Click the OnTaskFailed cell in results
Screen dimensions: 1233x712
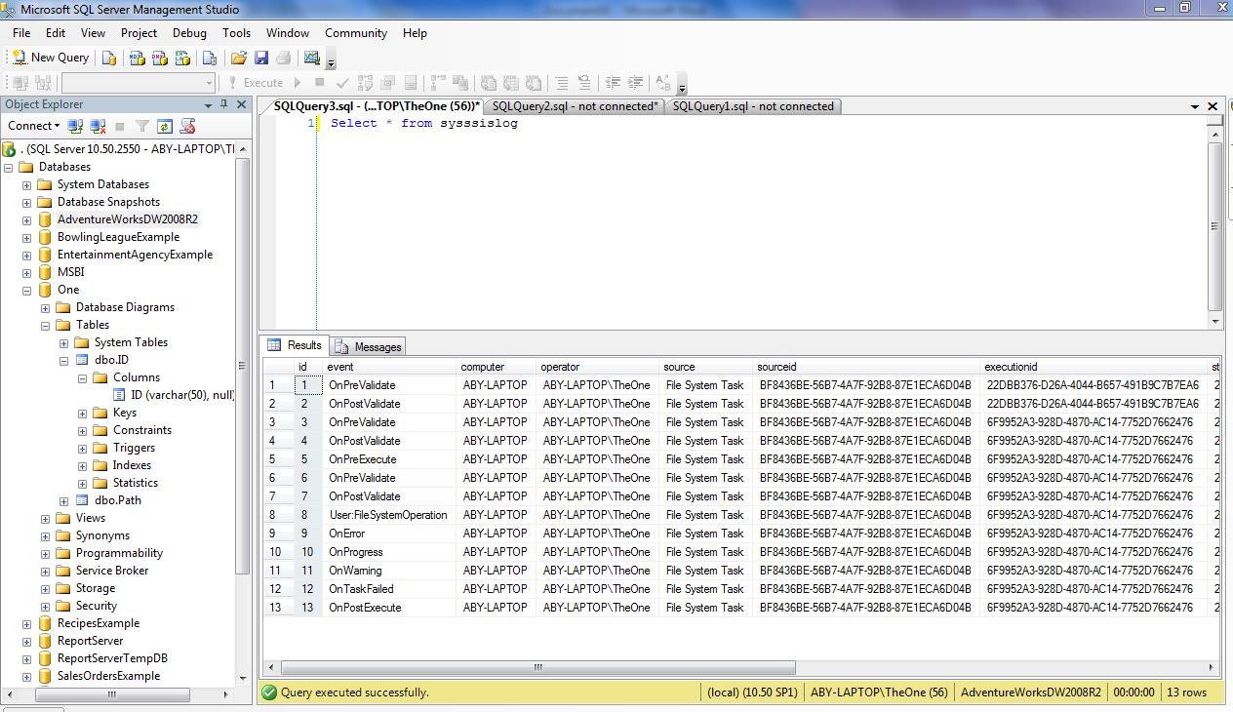click(x=361, y=589)
